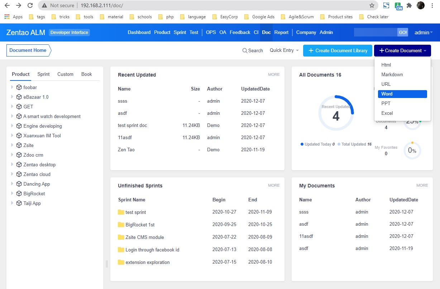Open the Quick Entry dropdown
Viewport: 440px width, 289px height.
pyautogui.click(x=284, y=50)
